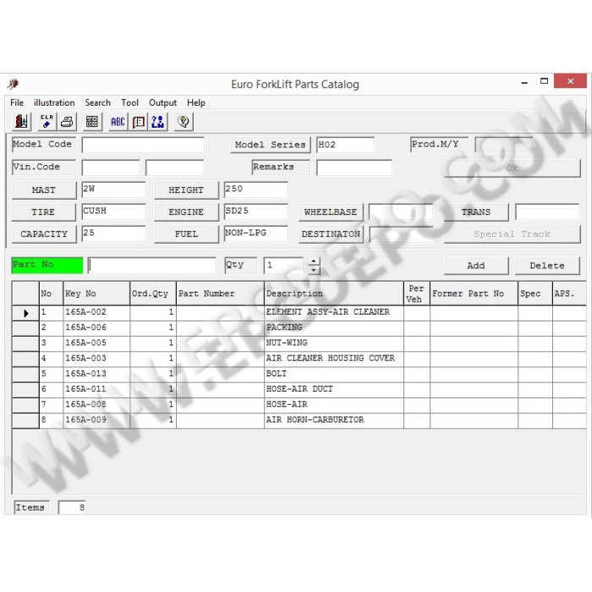Click the green Part No label
592x592 pixels.
click(47, 265)
